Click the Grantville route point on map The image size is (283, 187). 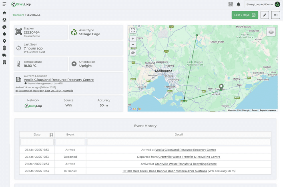tap(184, 101)
